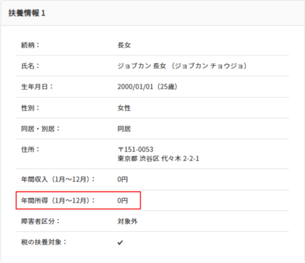
Task: Click the 0円 value for 年間収入
Action: [x=122, y=180]
